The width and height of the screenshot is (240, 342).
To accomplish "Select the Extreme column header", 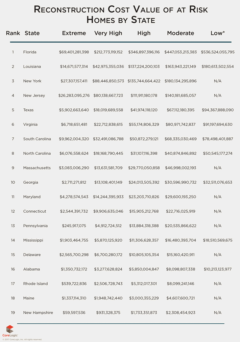I will pyautogui.click(x=74, y=33).
